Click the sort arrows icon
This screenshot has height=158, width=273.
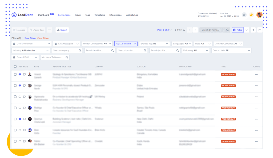coord(253,30)
